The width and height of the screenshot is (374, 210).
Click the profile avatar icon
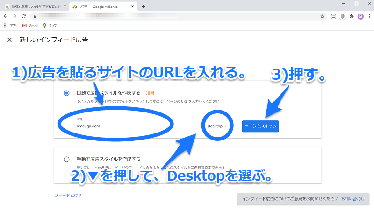point(360,16)
